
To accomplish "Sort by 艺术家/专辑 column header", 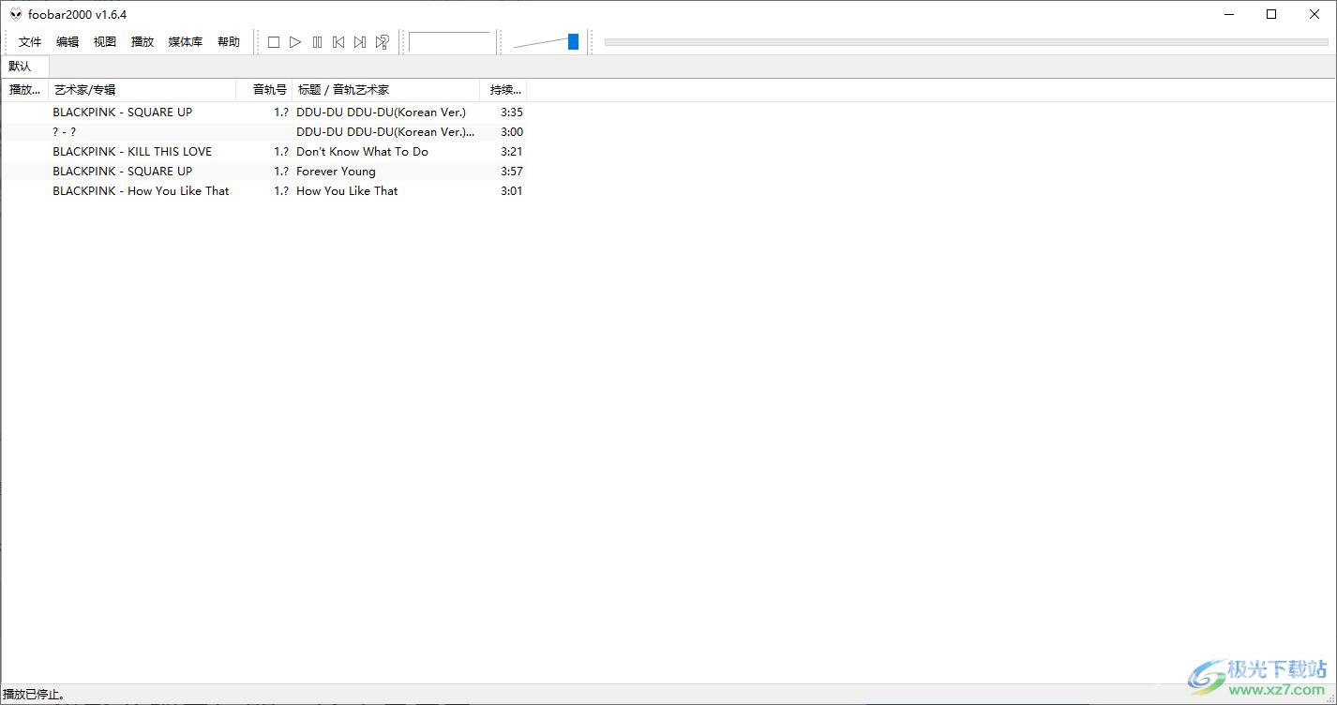I will tap(143, 90).
